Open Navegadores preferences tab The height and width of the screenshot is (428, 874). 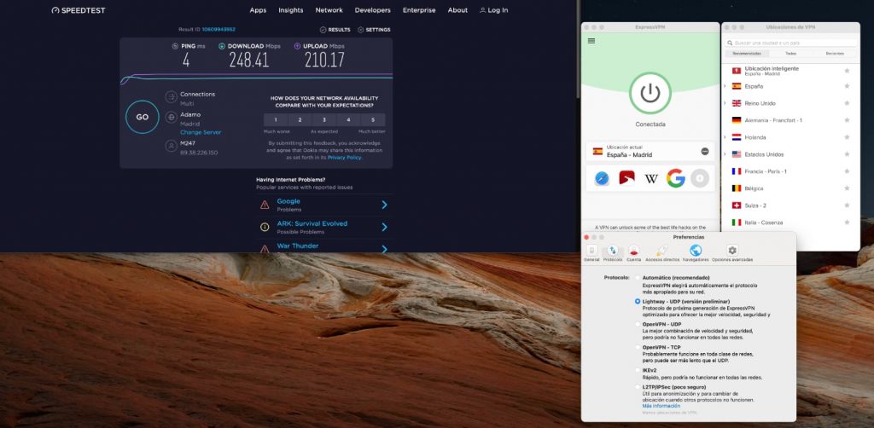pyautogui.click(x=696, y=253)
